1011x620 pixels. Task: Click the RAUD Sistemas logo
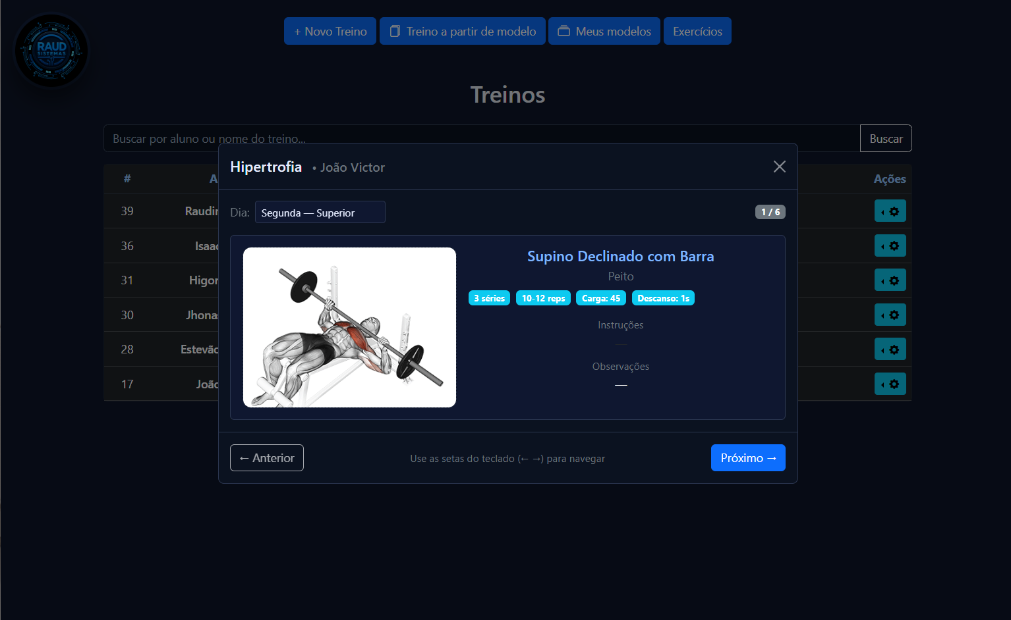click(51, 50)
